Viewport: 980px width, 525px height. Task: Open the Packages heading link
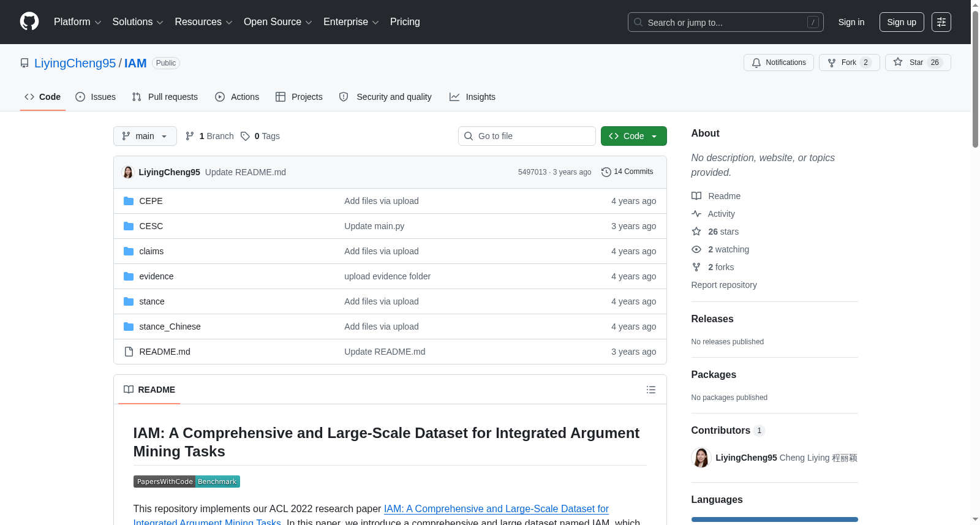point(714,375)
